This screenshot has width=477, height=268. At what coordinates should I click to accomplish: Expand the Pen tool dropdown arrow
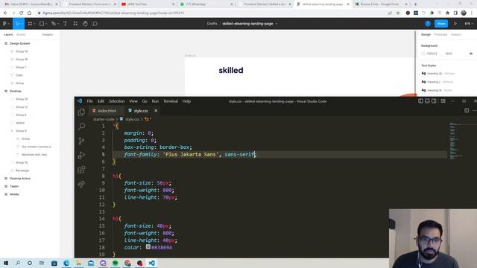point(58,24)
